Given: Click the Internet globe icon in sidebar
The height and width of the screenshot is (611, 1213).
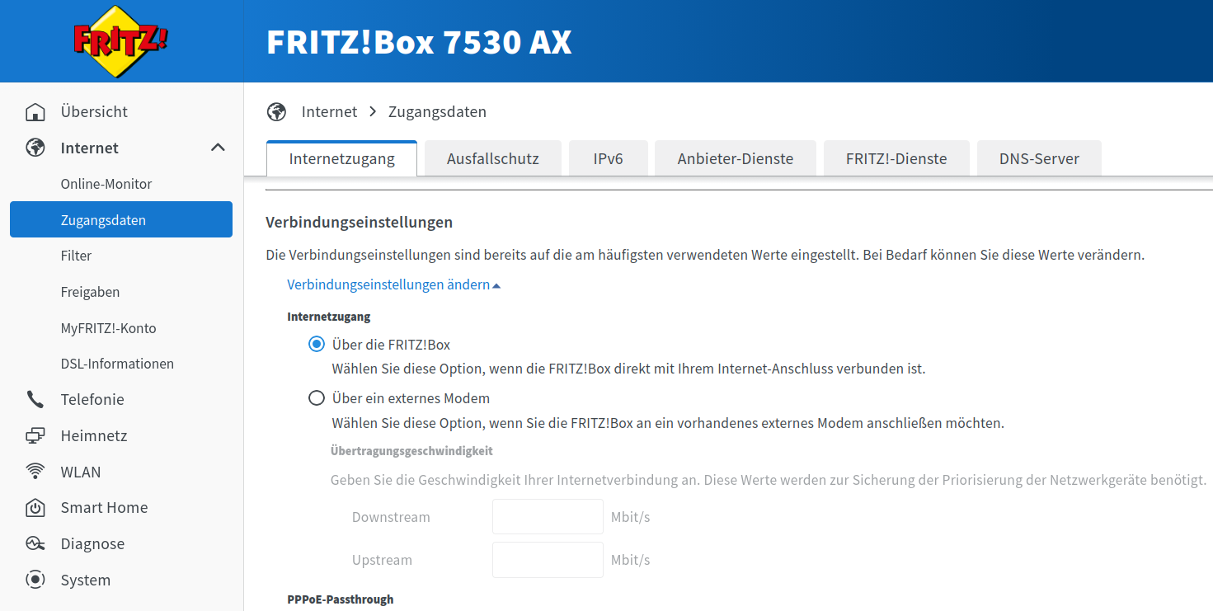Looking at the screenshot, I should point(35,148).
